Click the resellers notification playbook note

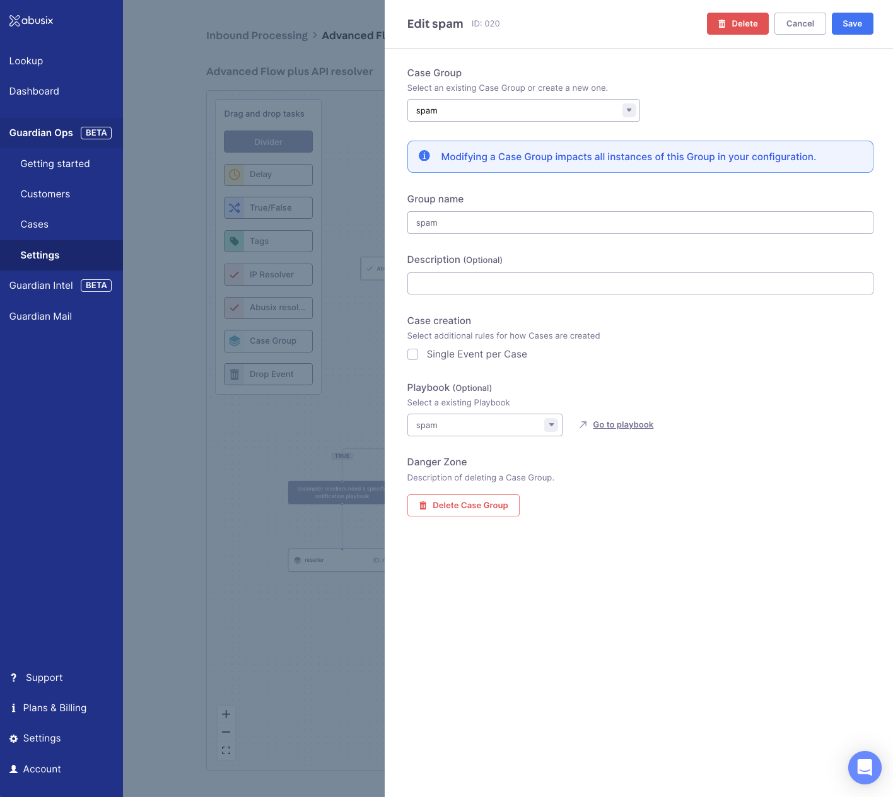point(337,492)
